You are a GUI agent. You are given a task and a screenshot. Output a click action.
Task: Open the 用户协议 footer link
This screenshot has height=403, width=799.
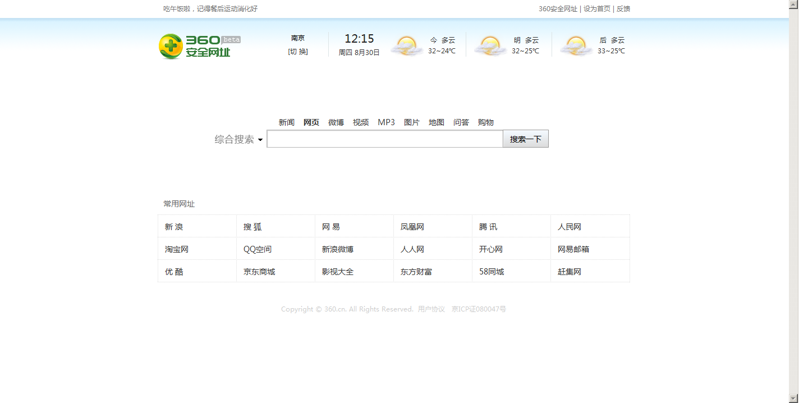click(431, 309)
